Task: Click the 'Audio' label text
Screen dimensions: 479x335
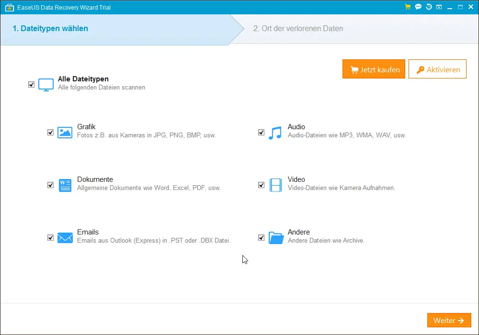Action: click(x=297, y=127)
